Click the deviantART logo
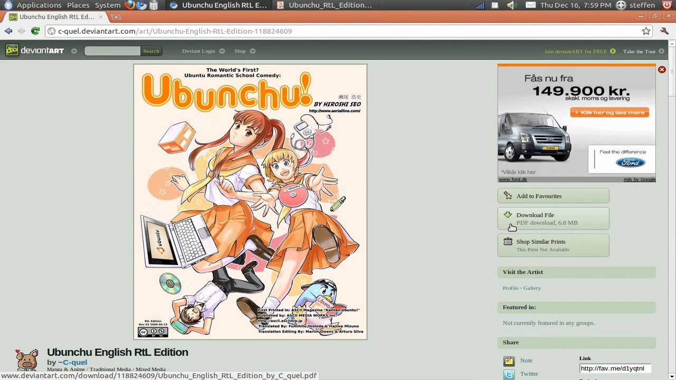Viewport: 676px width, 380px height. click(35, 51)
